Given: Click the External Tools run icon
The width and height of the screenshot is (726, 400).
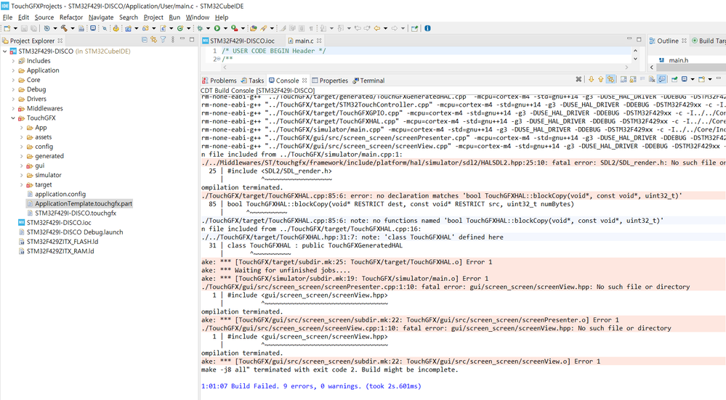Looking at the screenshot, I should [234, 28].
